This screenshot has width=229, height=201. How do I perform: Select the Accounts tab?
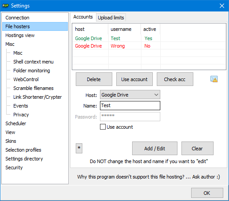point(83,17)
